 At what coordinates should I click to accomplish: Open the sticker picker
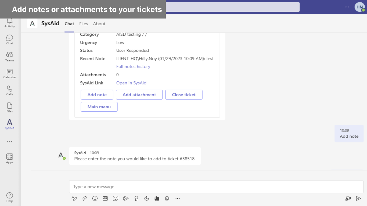pos(116,198)
